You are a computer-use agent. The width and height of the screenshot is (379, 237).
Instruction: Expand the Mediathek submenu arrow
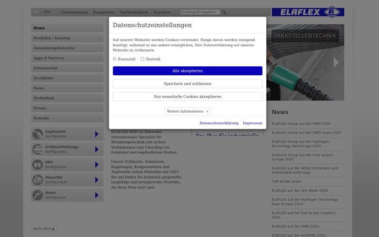pos(99,98)
